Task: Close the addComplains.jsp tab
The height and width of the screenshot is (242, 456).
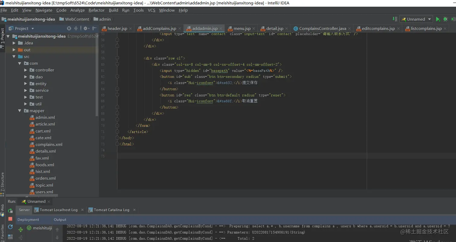Action: tap(180, 29)
